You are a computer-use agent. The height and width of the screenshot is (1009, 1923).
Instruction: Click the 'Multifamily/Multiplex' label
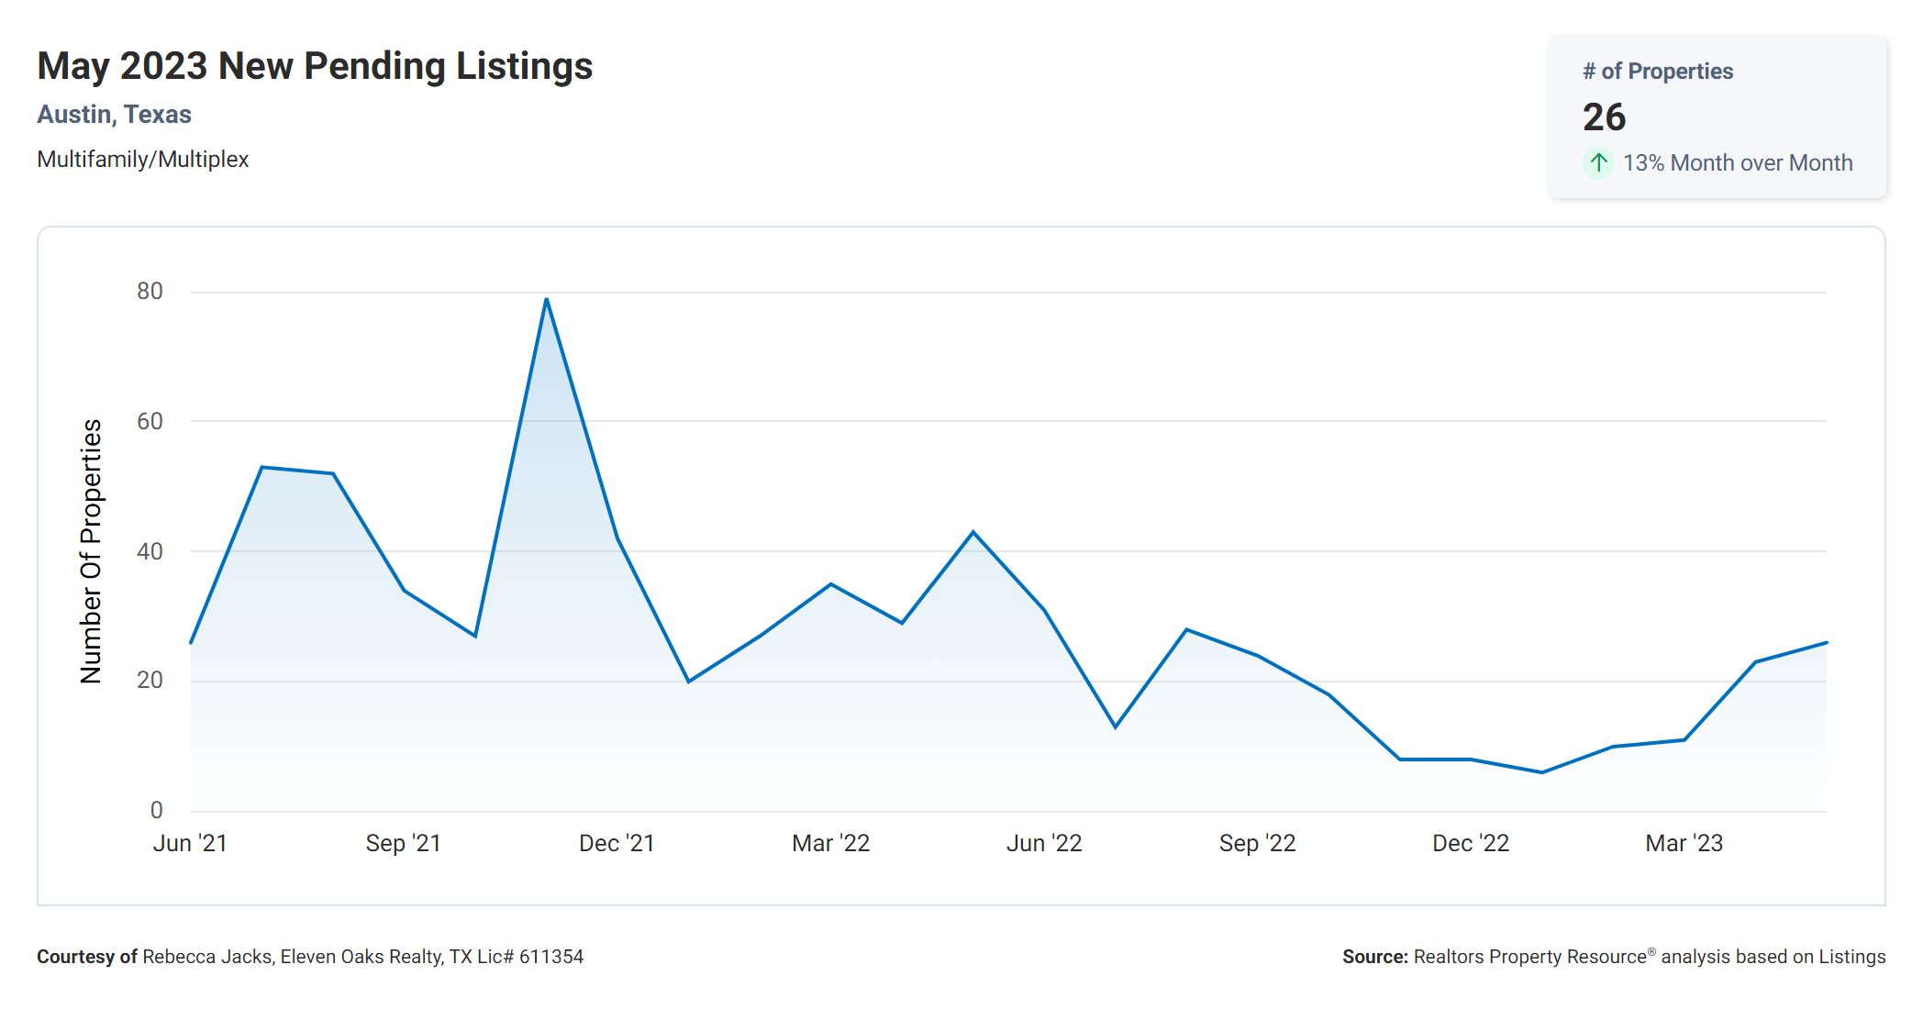142,160
